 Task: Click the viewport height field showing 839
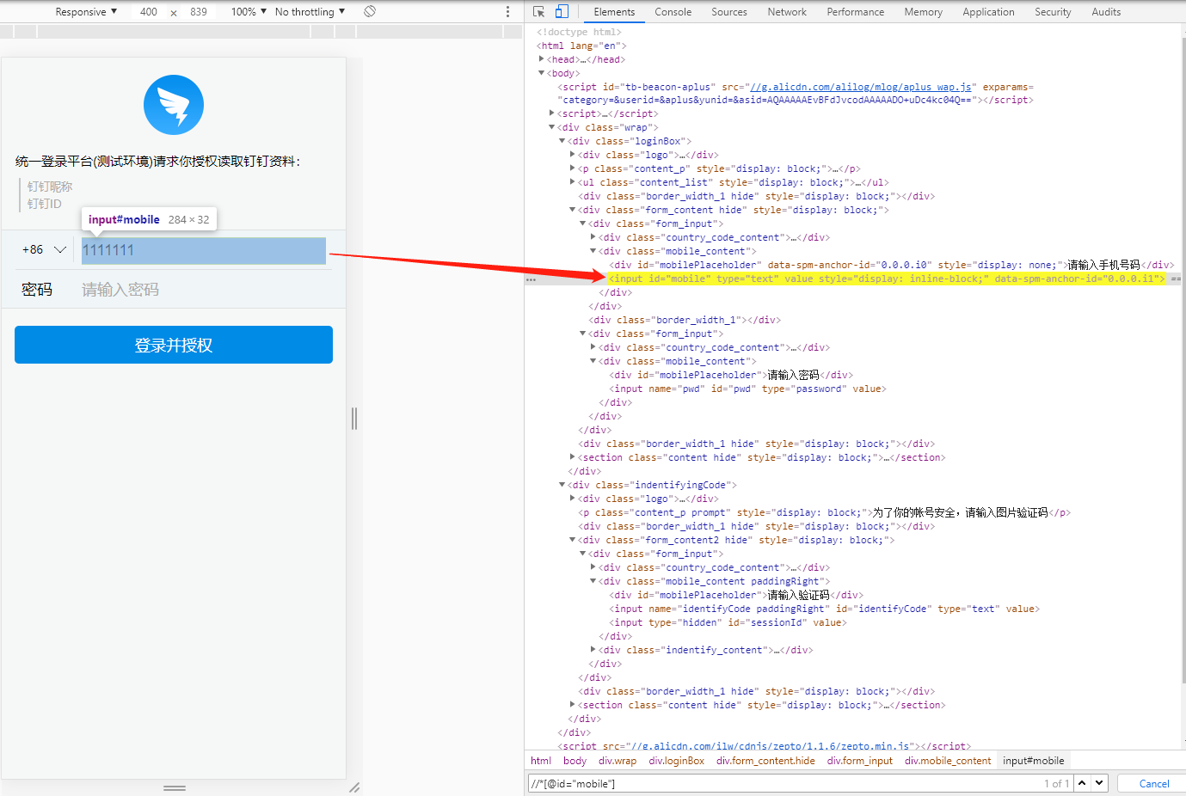click(x=199, y=12)
